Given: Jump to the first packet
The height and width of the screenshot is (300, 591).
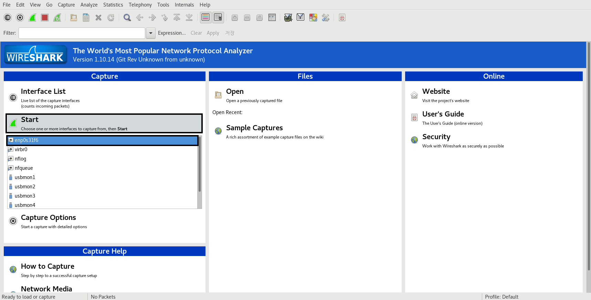Looking at the screenshot, I should pyautogui.click(x=177, y=18).
